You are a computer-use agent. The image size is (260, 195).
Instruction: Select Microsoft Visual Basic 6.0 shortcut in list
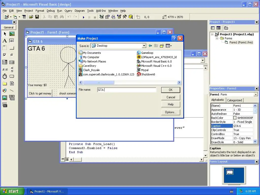tap(154, 61)
